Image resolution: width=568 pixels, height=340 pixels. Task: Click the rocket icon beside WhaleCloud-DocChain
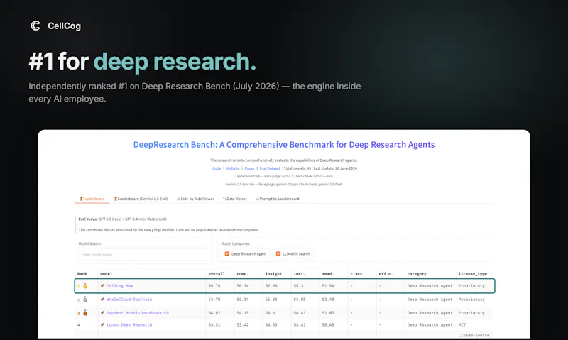click(x=102, y=299)
